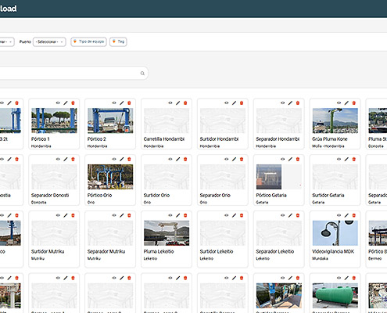The width and height of the screenshot is (387, 313).
Task: Open the Pórtico 2 boat lift photo
Action: click(x=110, y=121)
